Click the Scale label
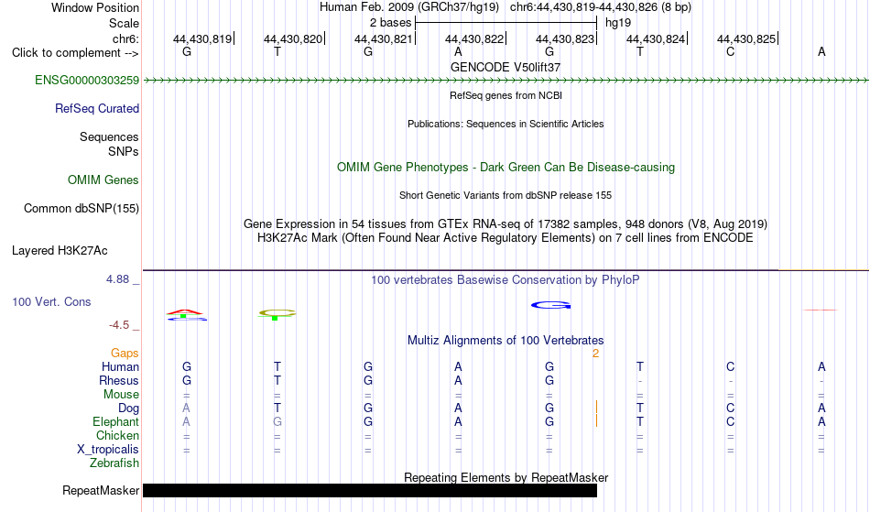The width and height of the screenshot is (870, 512). (x=125, y=23)
